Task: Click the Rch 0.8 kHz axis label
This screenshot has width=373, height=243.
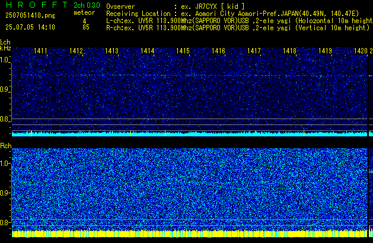Action: pos(5,222)
